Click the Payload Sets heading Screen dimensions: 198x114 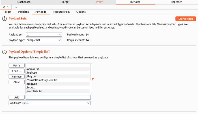click(x=18, y=19)
